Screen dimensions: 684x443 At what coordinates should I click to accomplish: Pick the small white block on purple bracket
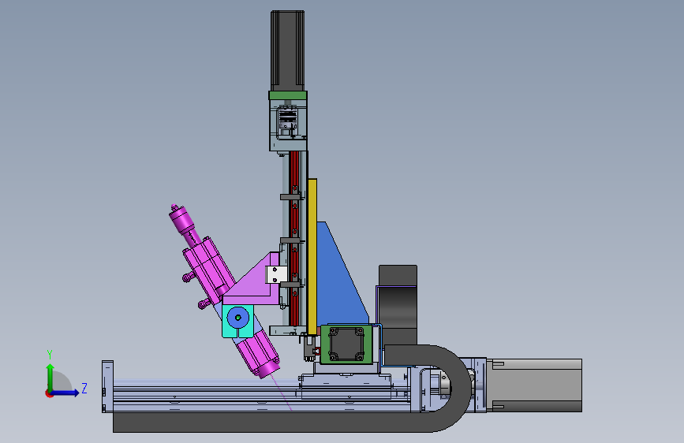277,274
